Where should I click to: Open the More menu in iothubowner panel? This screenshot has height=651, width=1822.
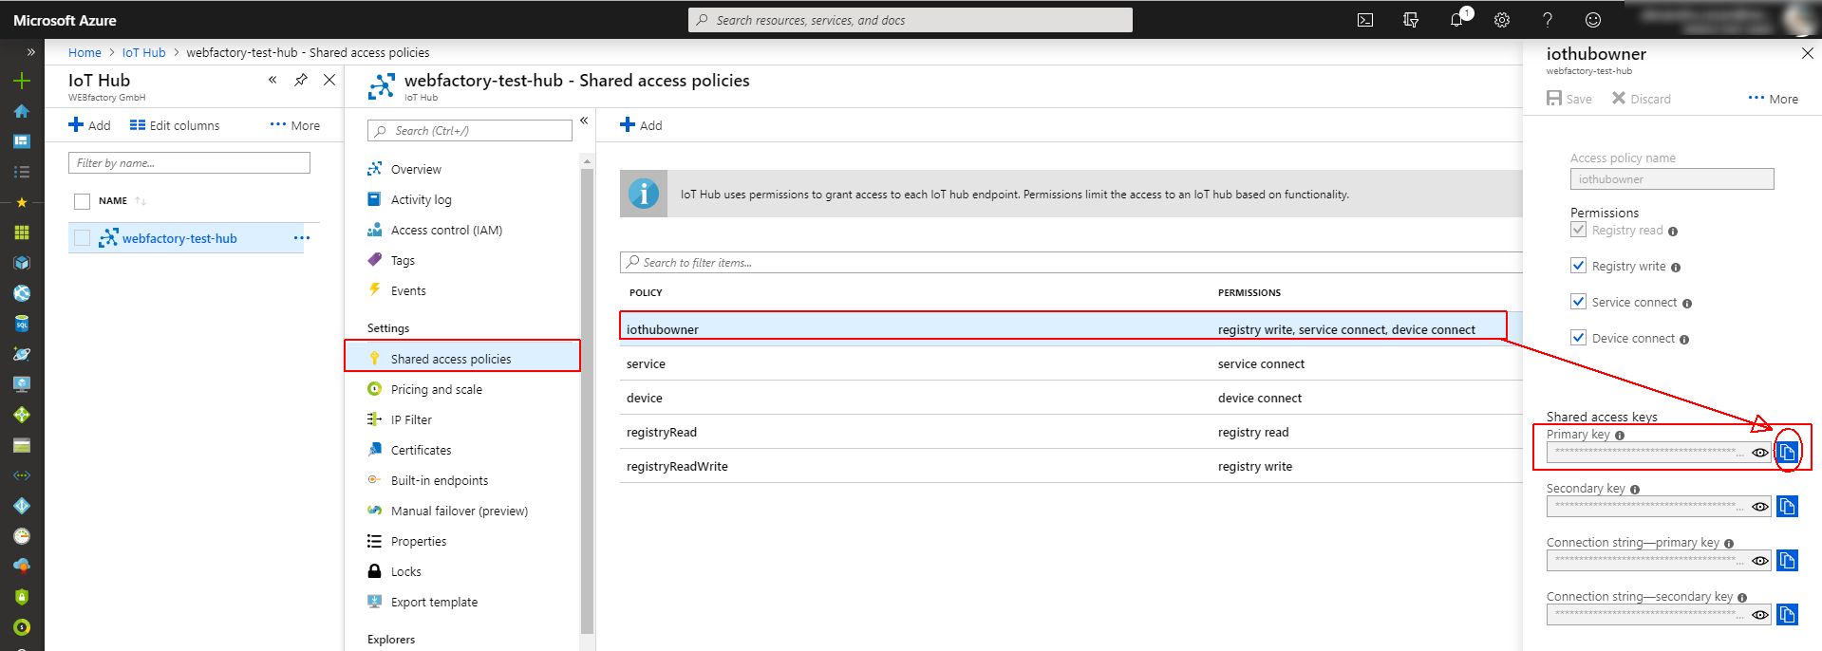[1773, 99]
